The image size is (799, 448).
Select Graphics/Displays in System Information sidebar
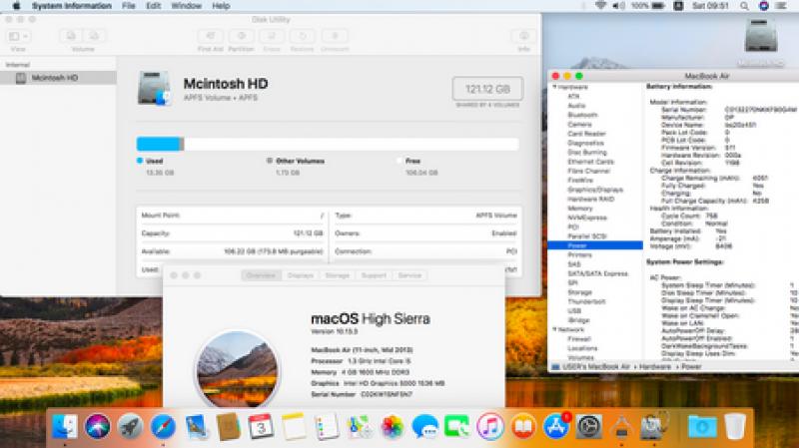(595, 190)
